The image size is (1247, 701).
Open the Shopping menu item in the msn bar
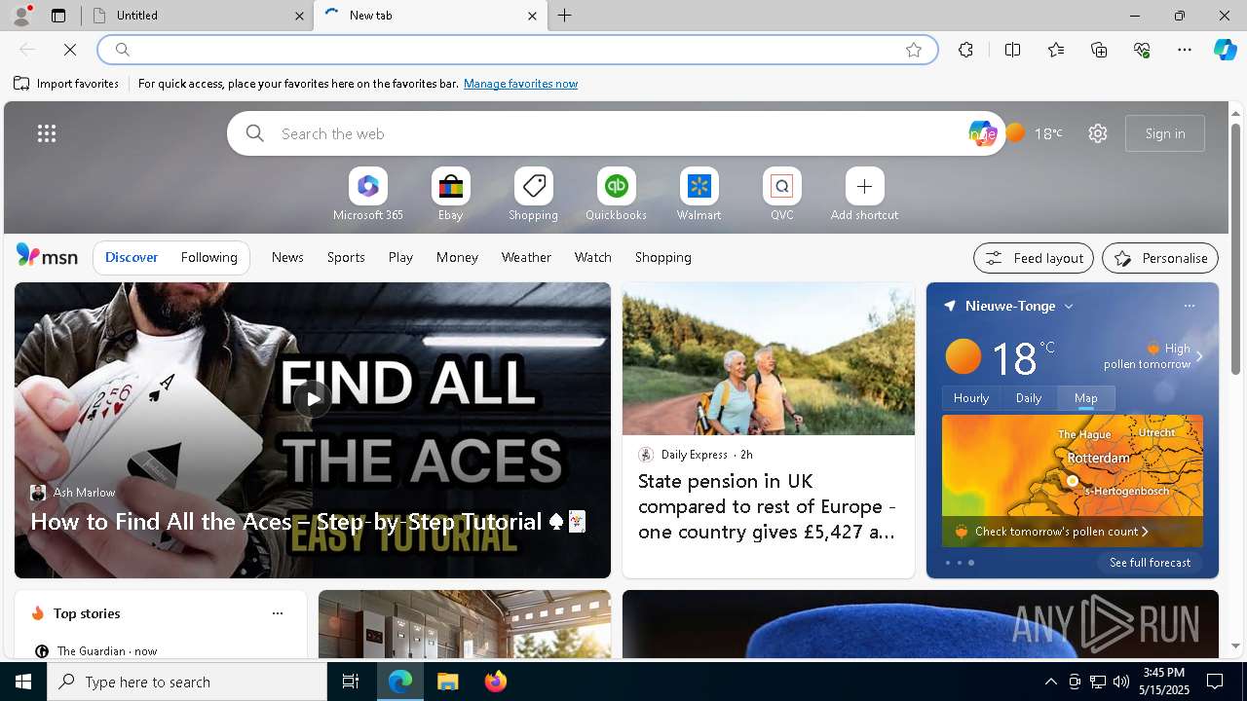(663, 257)
